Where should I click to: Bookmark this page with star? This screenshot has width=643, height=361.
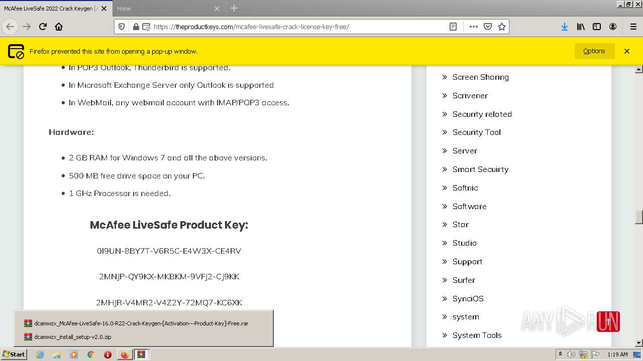(501, 27)
